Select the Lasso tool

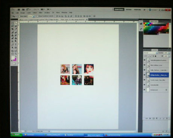click(12, 26)
